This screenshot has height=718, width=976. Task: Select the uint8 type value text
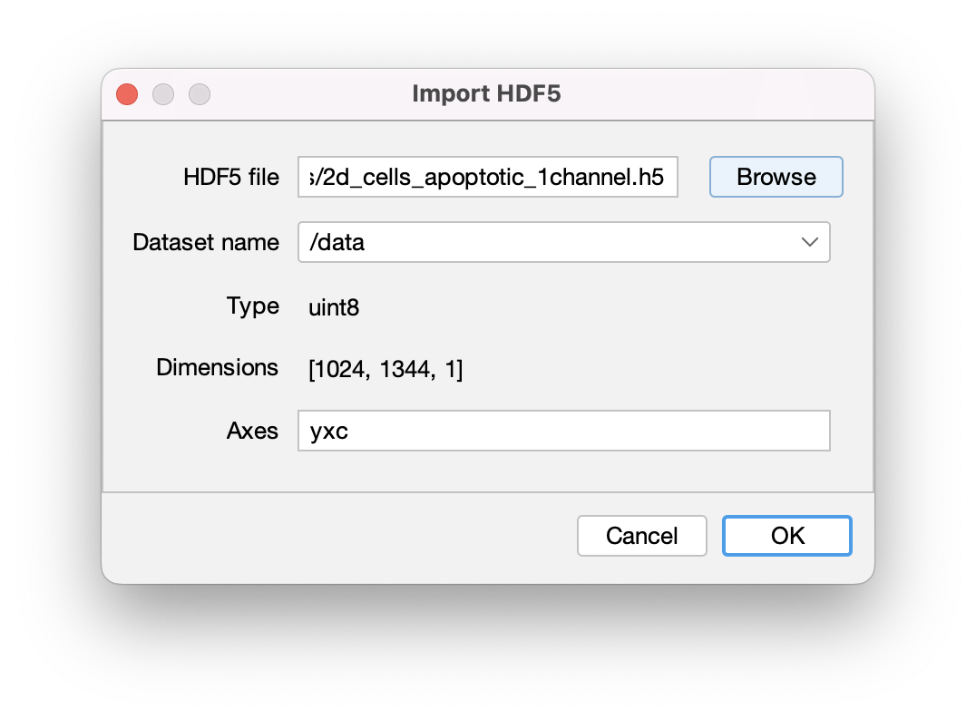pyautogui.click(x=334, y=307)
